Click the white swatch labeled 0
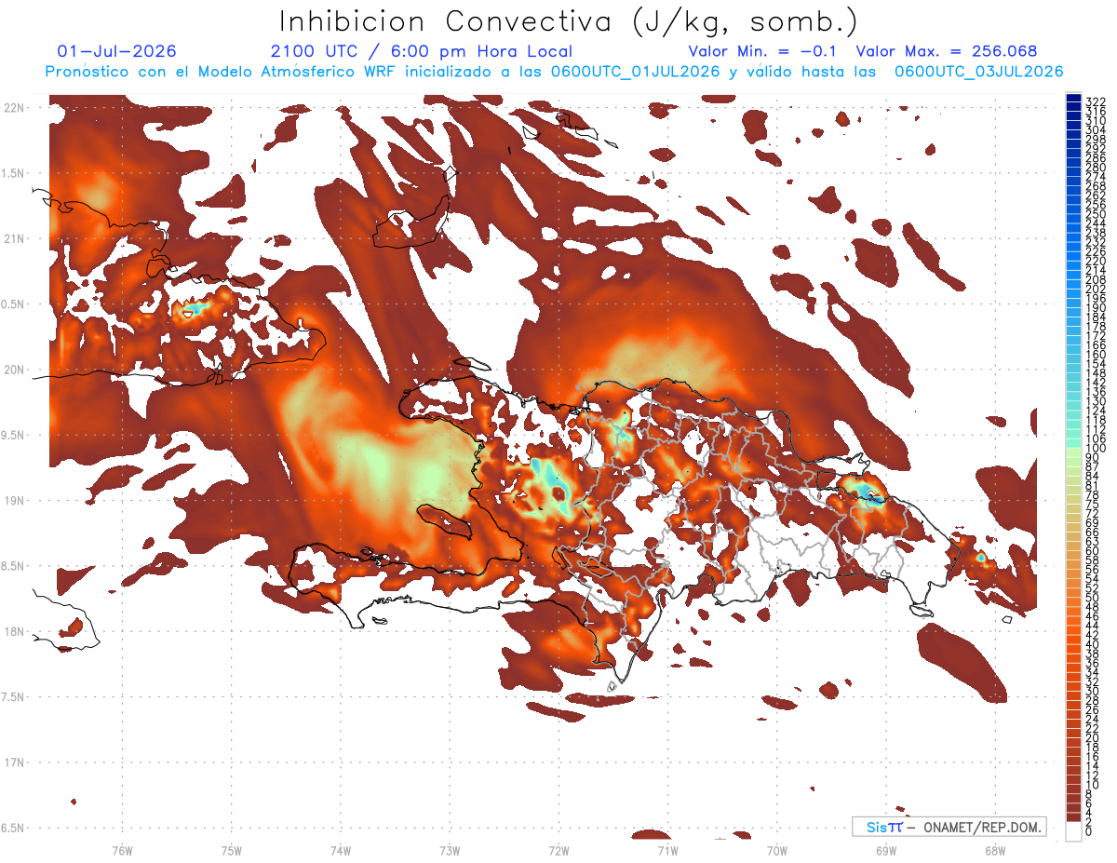Image resolution: width=1117 pixels, height=863 pixels. (x=1074, y=831)
